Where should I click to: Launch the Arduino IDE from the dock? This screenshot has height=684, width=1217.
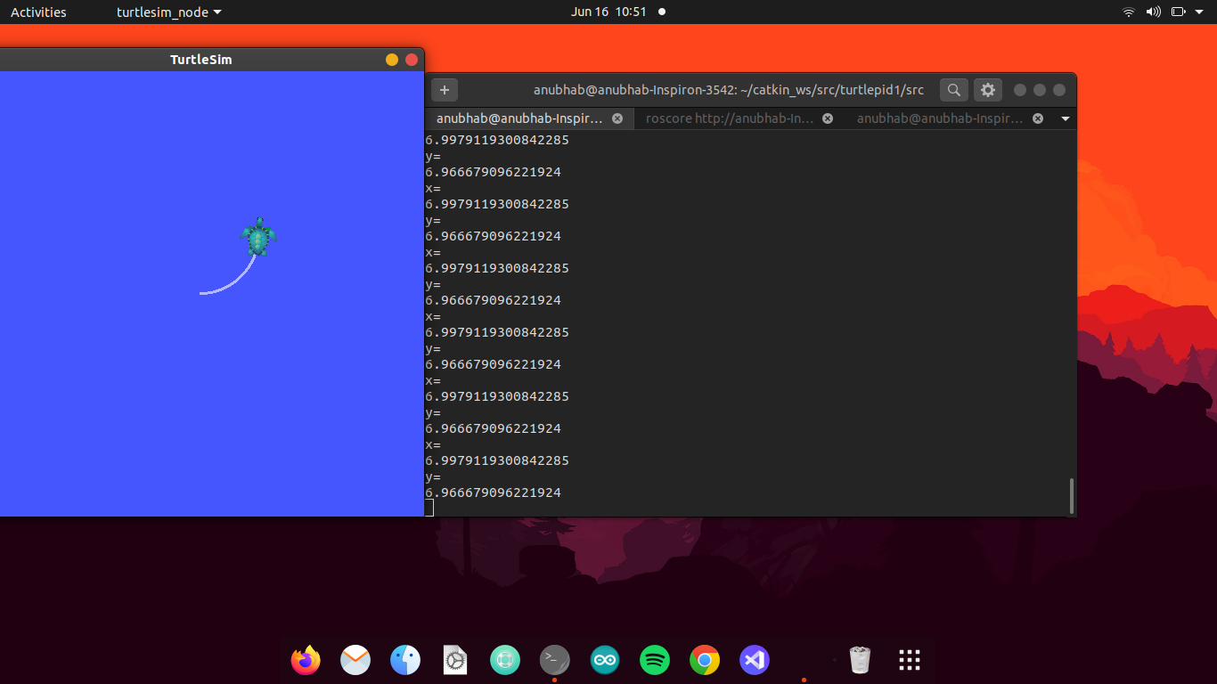(x=604, y=660)
